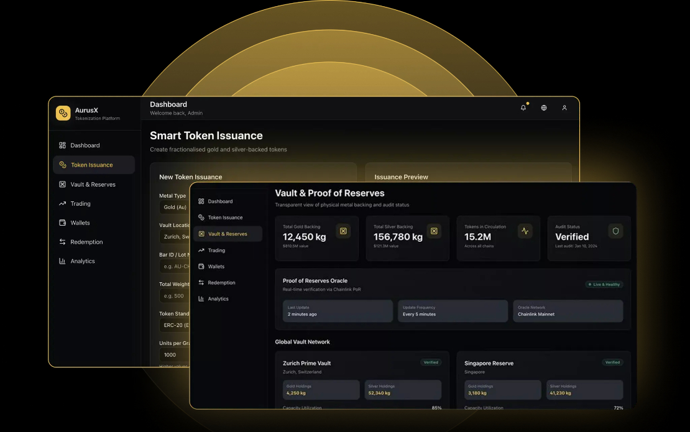This screenshot has height=432, width=690.
Task: Click the "Zurich Prime Vault" title
Action: [306, 364]
